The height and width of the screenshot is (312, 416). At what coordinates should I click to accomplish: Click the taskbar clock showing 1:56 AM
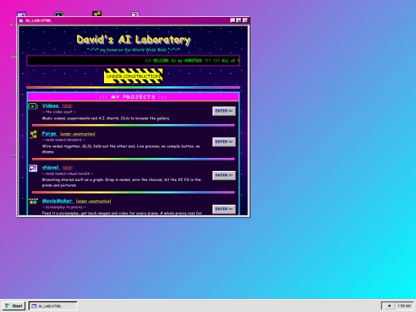(404, 306)
